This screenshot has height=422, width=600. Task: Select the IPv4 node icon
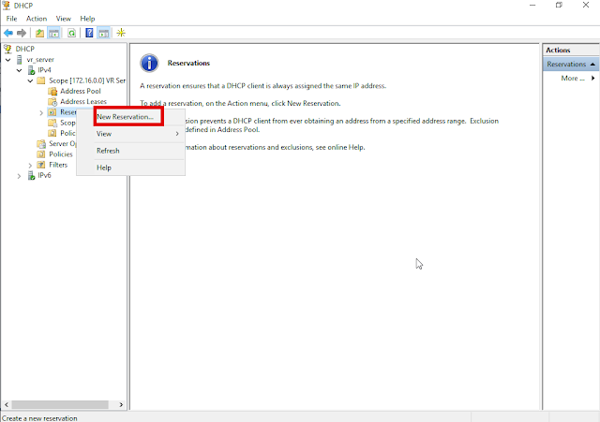[31, 70]
